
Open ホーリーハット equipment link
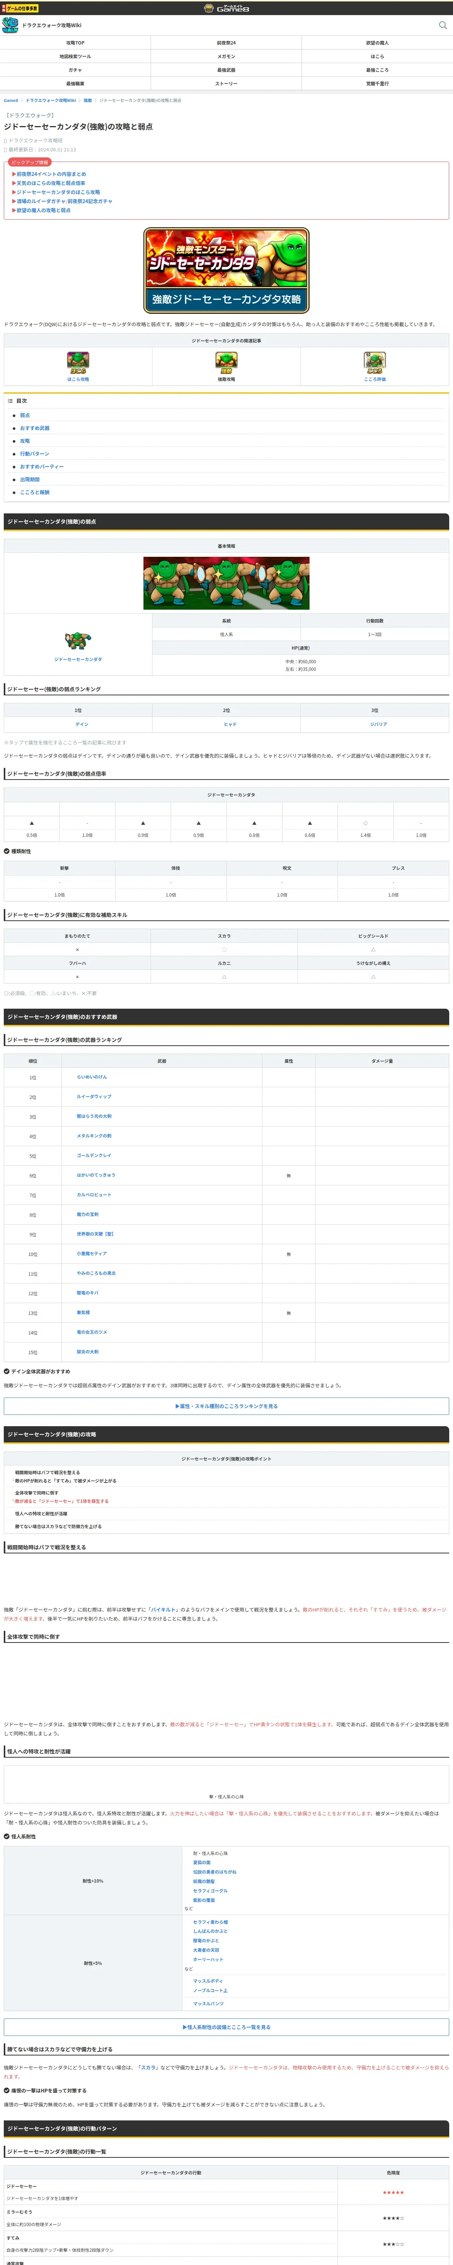208,1959
